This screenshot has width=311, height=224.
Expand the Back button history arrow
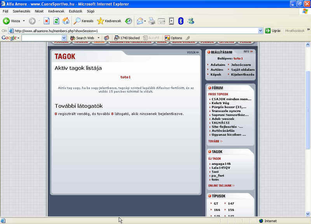coord(24,21)
